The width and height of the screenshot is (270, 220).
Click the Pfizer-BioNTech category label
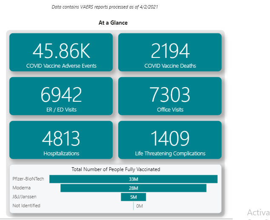pyautogui.click(x=28, y=179)
